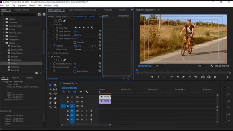Switch to the History tab
The image size is (233, 131).
pyautogui.click(x=29, y=78)
